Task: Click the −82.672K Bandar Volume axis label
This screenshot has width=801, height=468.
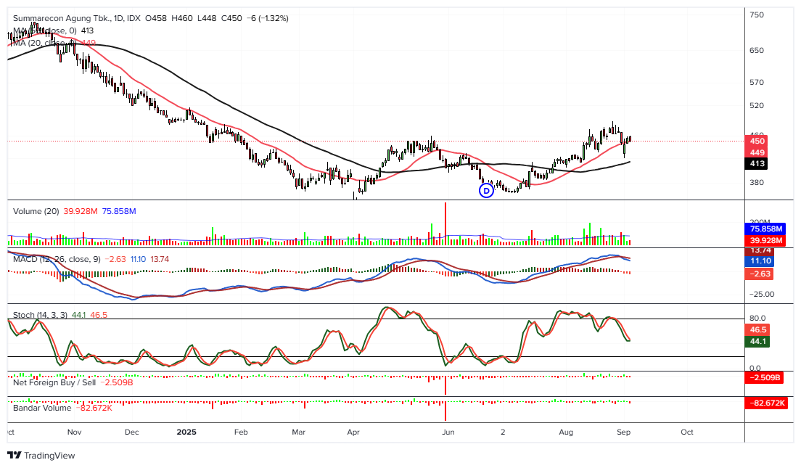Action: 766,403
